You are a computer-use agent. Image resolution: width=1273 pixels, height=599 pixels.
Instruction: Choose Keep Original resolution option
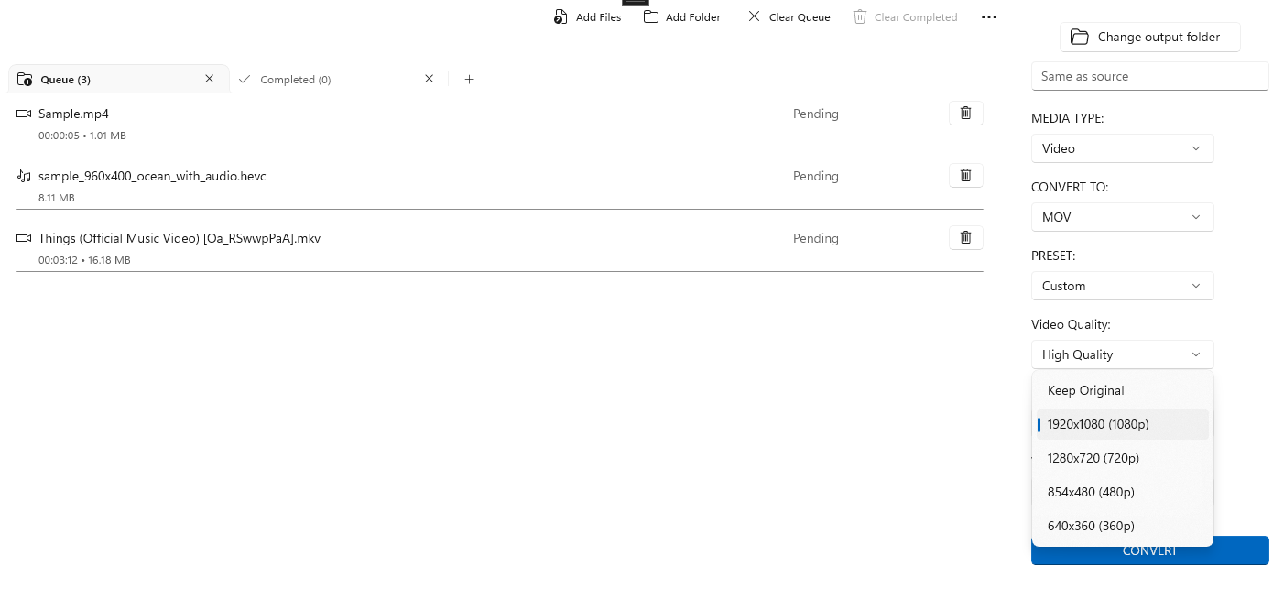click(x=1122, y=390)
